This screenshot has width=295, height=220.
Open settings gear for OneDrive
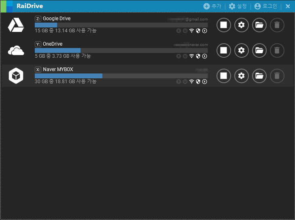[x=241, y=50]
